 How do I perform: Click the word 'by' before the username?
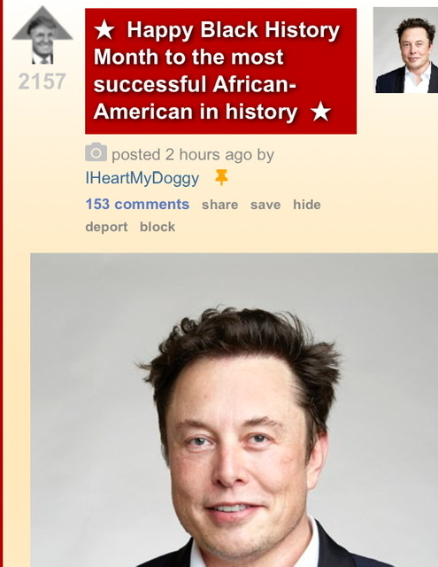click(x=265, y=155)
